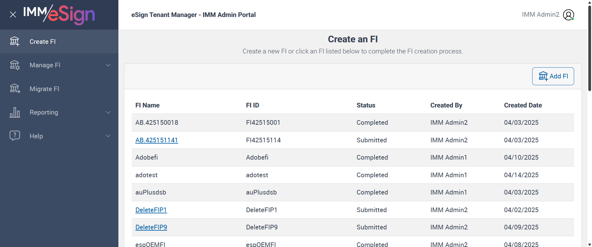Click the Manage FI gear-bank icon
Screen dimensions: 592x247
14,65
